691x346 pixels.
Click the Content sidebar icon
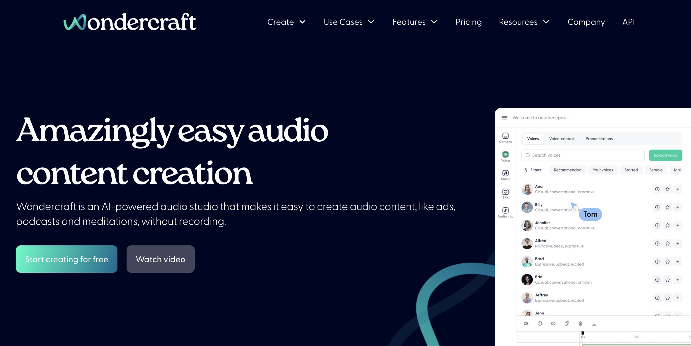pyautogui.click(x=505, y=137)
